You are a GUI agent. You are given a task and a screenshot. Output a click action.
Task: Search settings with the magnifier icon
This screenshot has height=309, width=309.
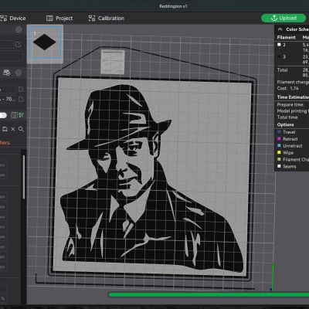(21, 129)
